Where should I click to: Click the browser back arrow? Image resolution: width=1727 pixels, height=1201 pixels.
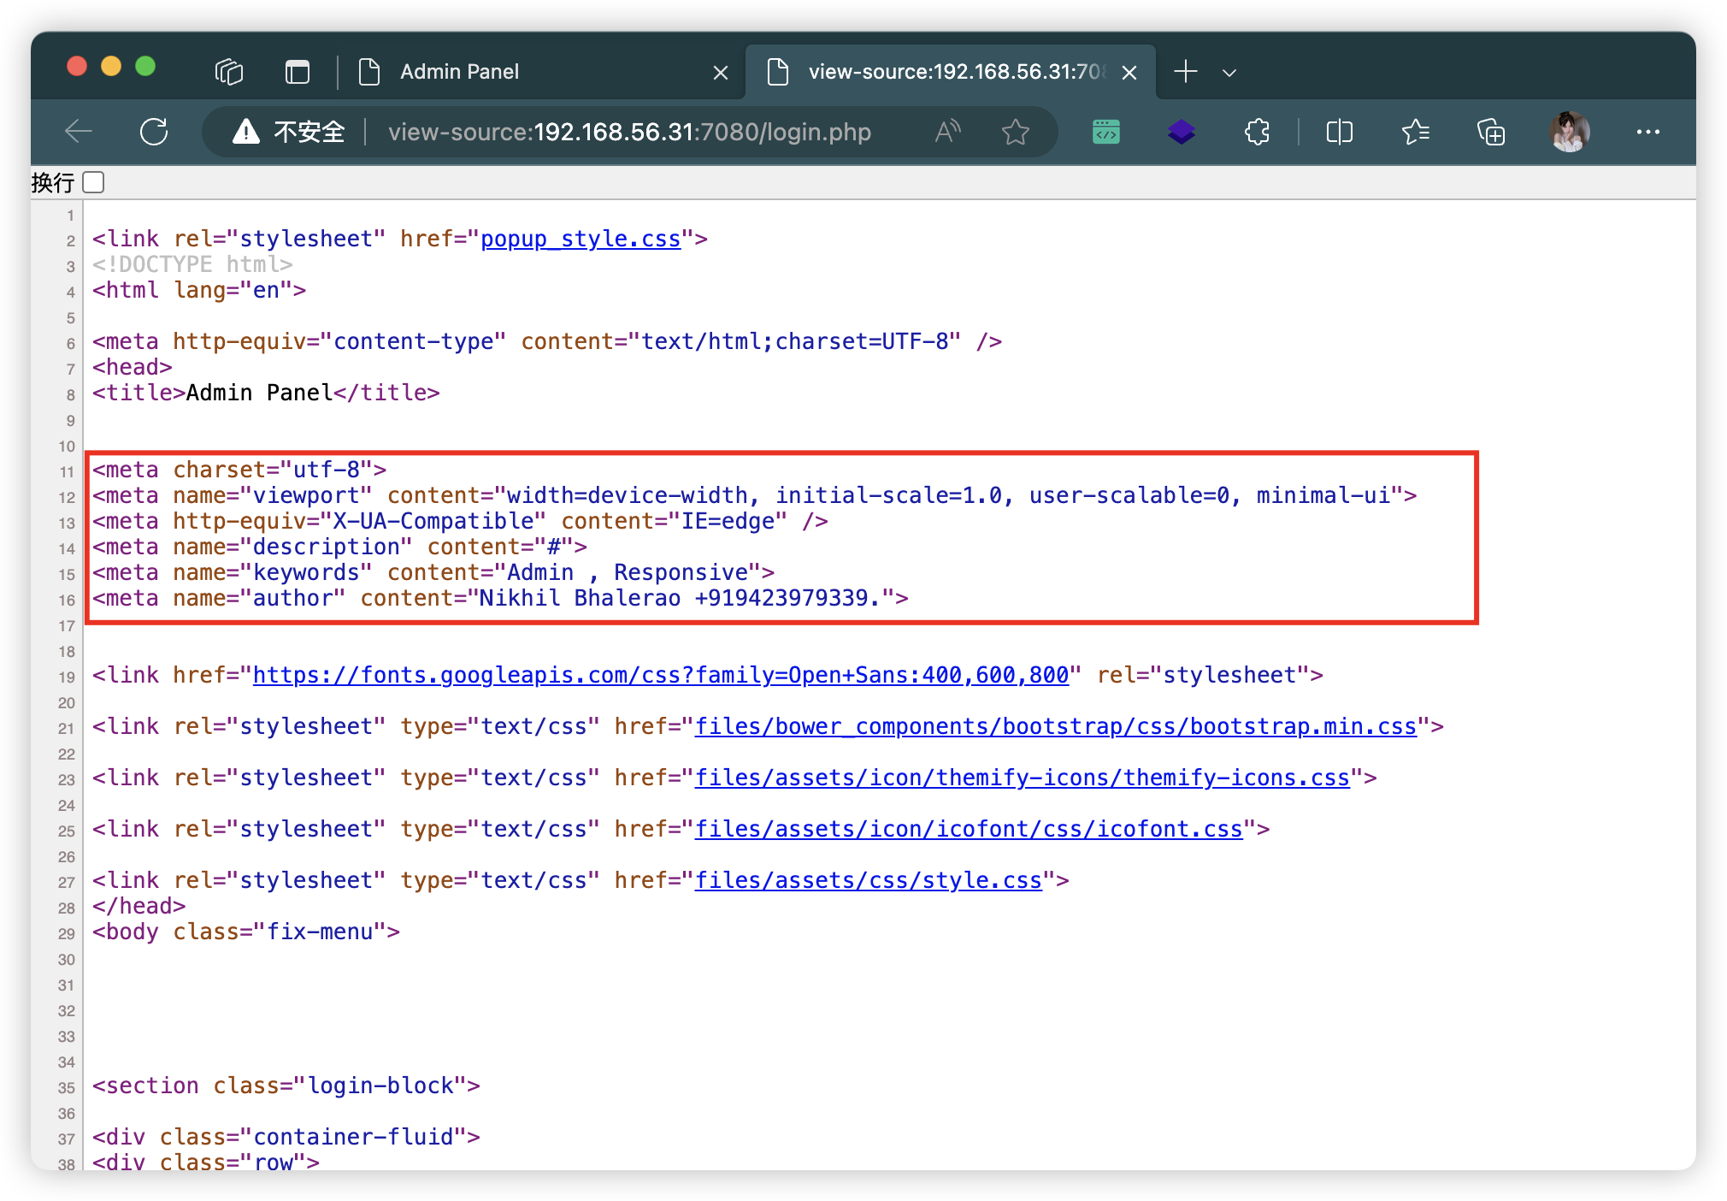click(79, 132)
